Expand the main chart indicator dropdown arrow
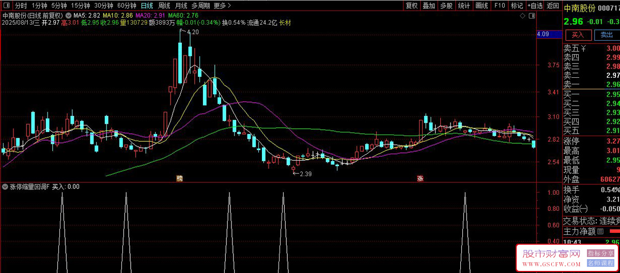 (68, 16)
